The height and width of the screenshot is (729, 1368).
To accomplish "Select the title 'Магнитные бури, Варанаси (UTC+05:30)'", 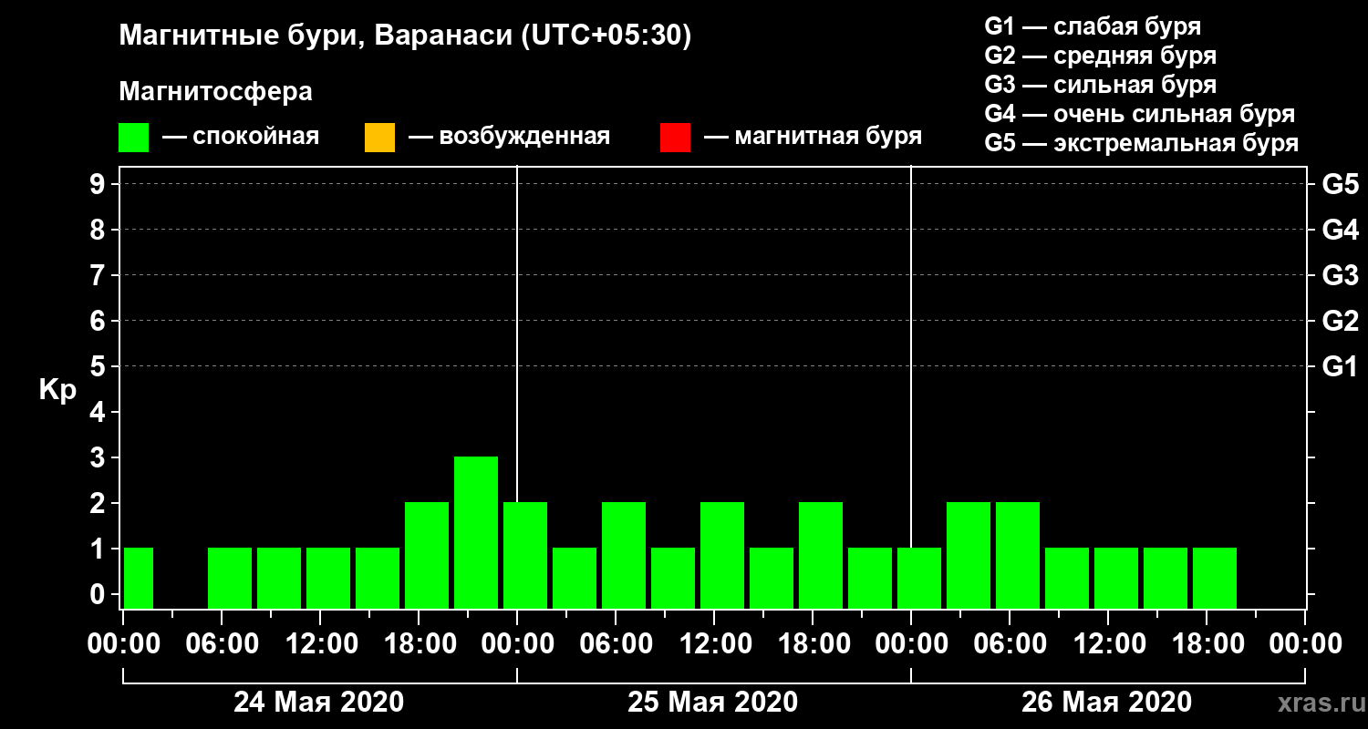I will click(x=405, y=36).
